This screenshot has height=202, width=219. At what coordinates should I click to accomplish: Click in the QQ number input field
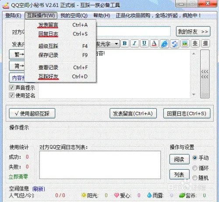(133, 31)
